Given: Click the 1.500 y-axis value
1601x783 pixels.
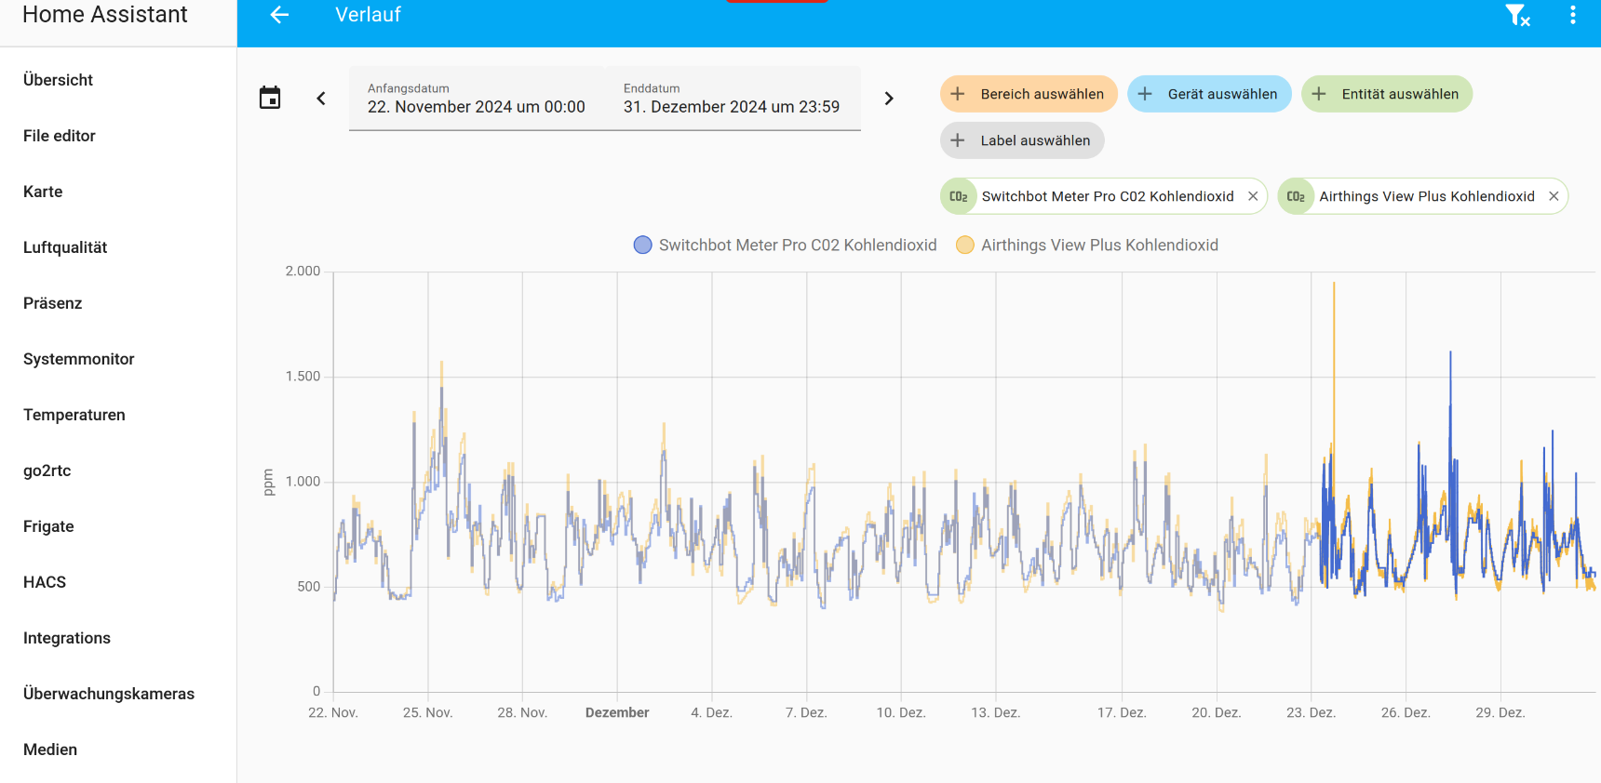Looking at the screenshot, I should (x=303, y=377).
